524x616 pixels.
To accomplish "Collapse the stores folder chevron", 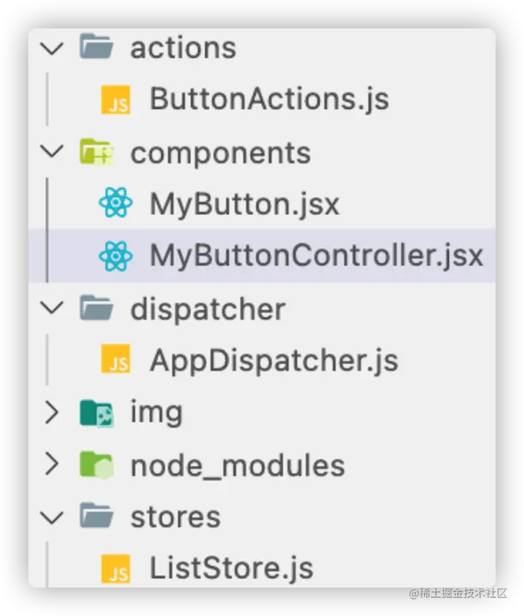I will pos(52,517).
